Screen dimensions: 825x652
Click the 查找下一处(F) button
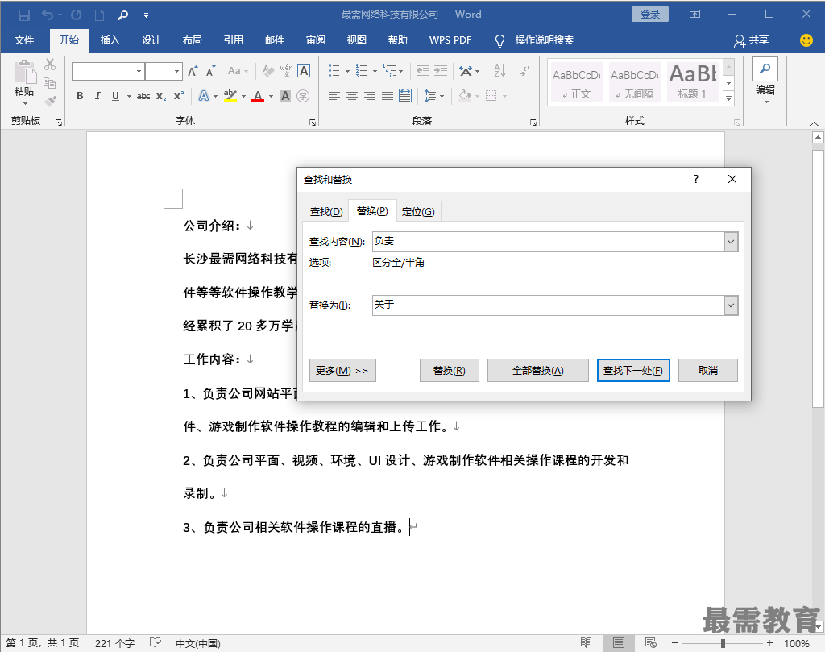[633, 371]
